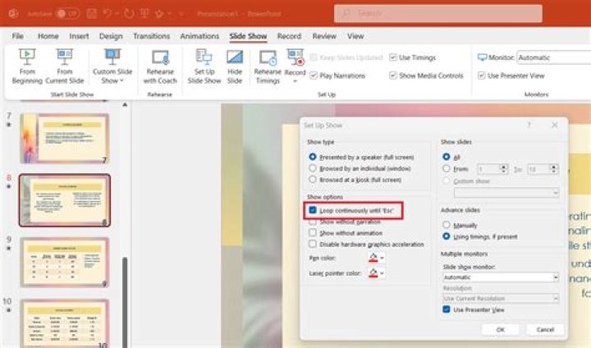The image size is (591, 348).
Task: Launch Rehearse with Coach
Action: (160, 66)
